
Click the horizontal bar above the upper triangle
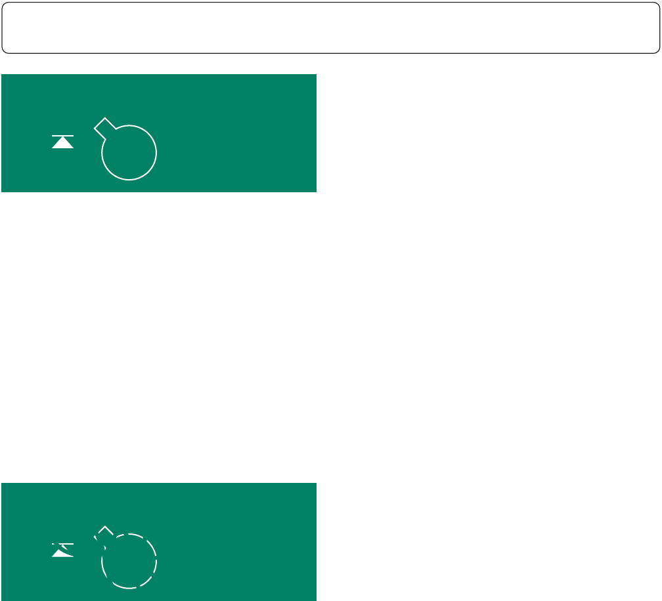(62, 136)
